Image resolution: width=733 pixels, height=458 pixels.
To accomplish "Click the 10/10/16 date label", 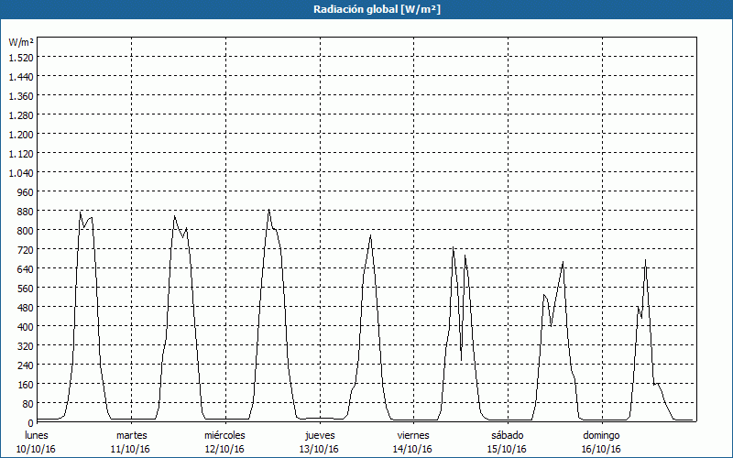I will point(37,449).
